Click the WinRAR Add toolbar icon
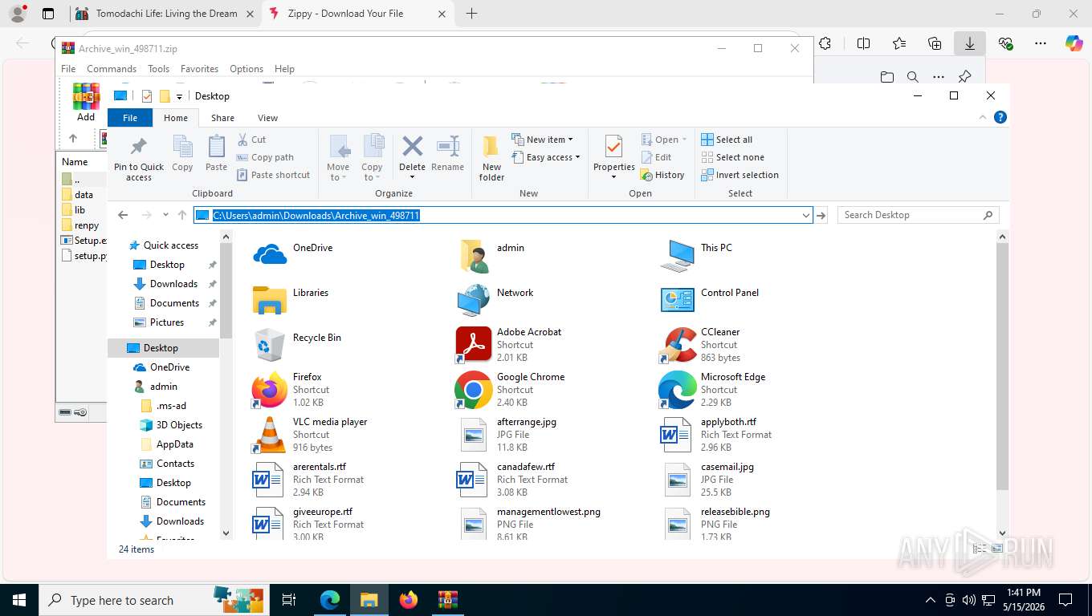Screen dimensions: 1092x616 click(x=86, y=103)
